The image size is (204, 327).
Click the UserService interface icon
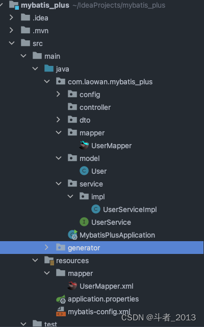[84, 222]
